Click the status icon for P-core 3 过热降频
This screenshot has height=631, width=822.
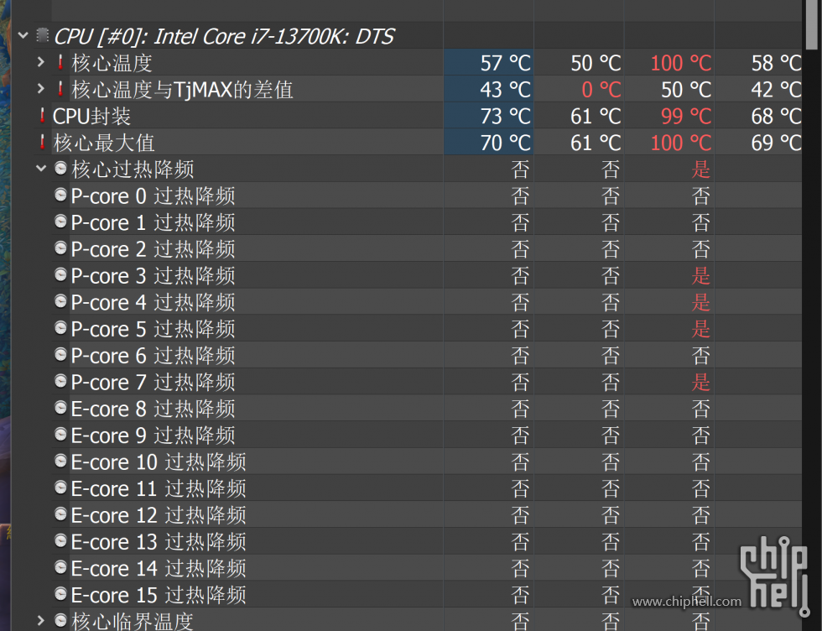tap(60, 275)
